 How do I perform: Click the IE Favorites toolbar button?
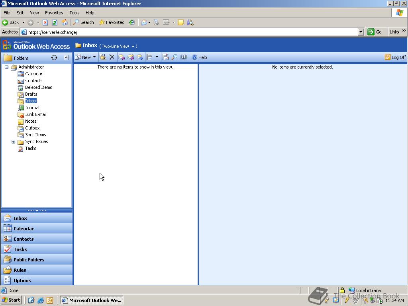(112, 22)
